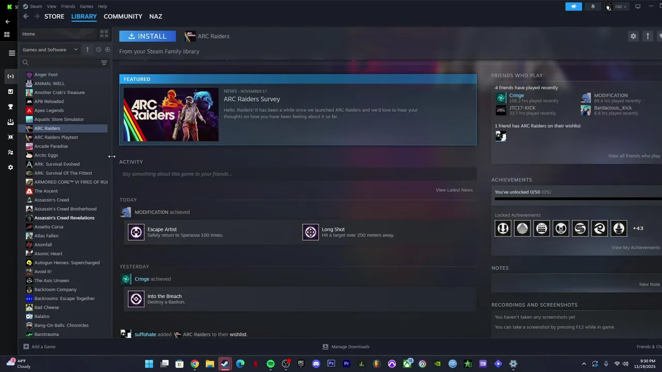Open the Windows Start menu

point(149,364)
